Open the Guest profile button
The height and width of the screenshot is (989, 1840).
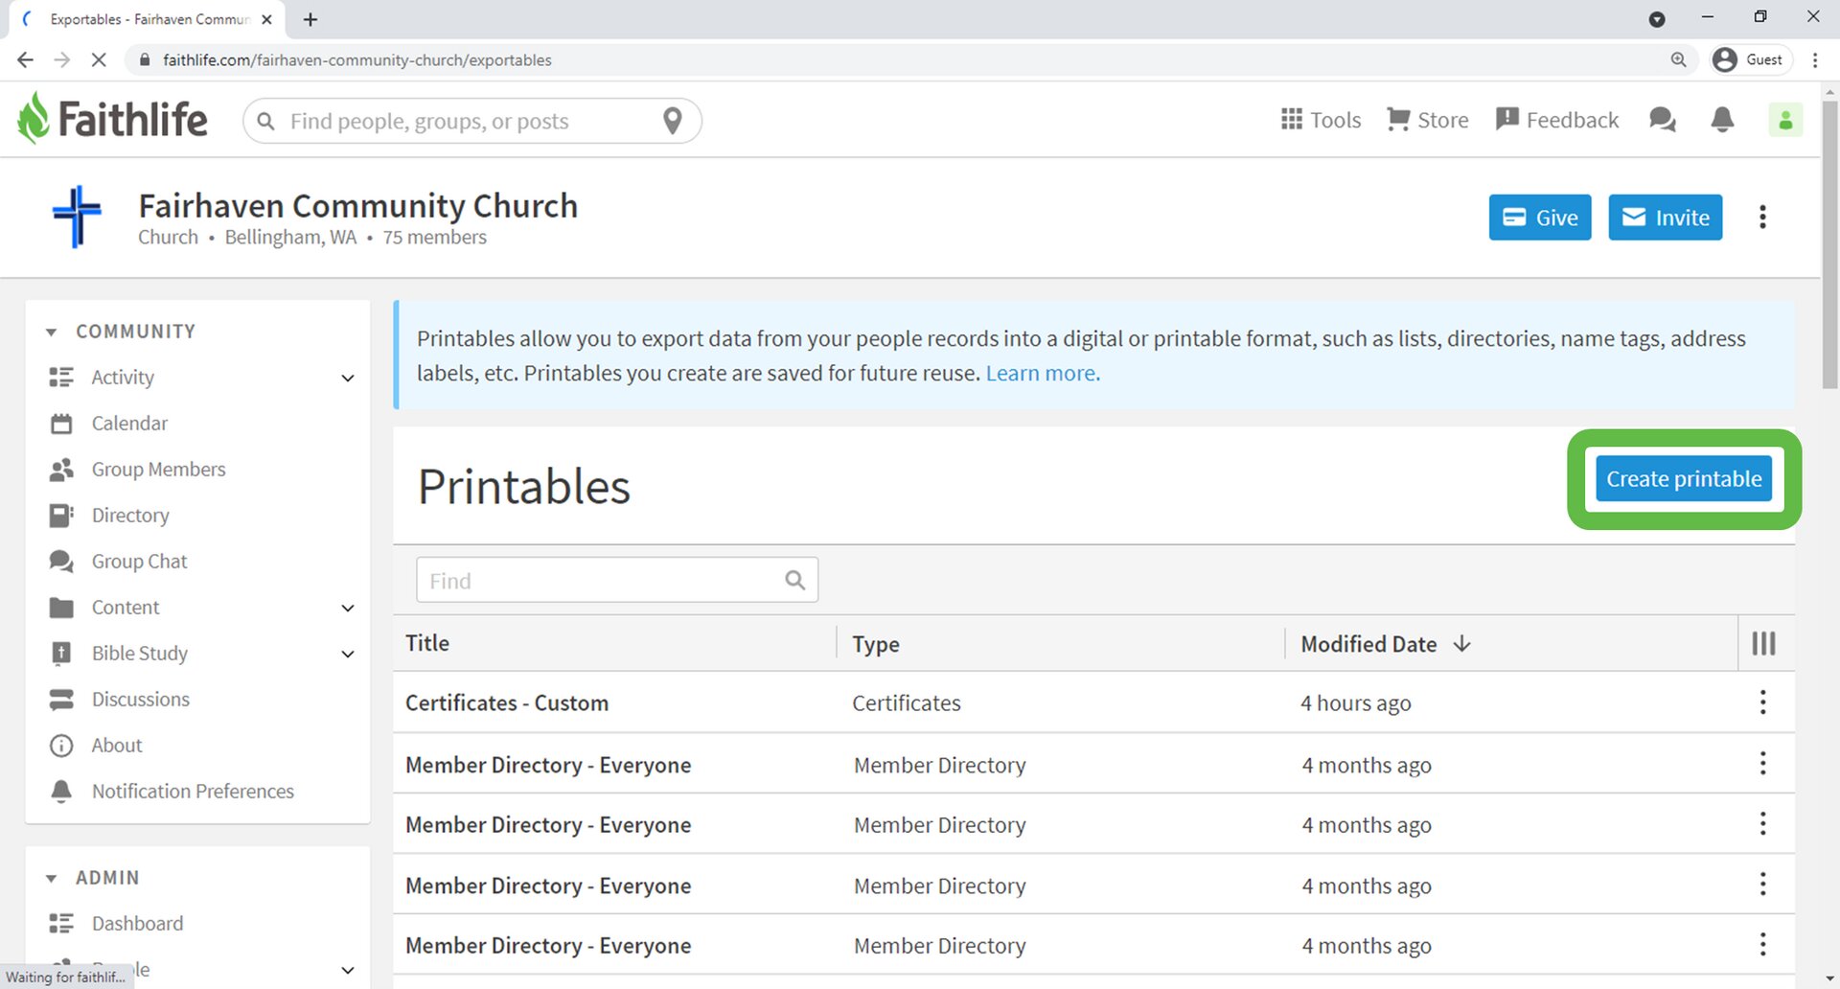tap(1751, 59)
